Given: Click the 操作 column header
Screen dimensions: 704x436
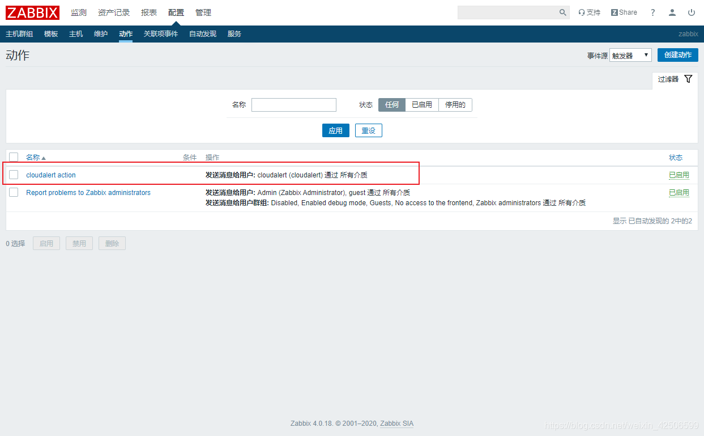Looking at the screenshot, I should point(212,158).
